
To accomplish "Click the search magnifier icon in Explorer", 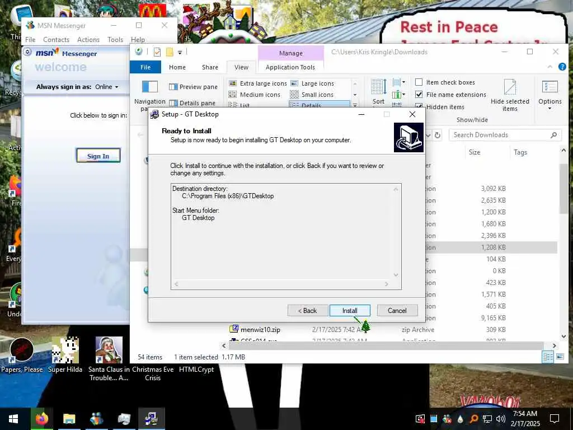I will click(x=553, y=135).
